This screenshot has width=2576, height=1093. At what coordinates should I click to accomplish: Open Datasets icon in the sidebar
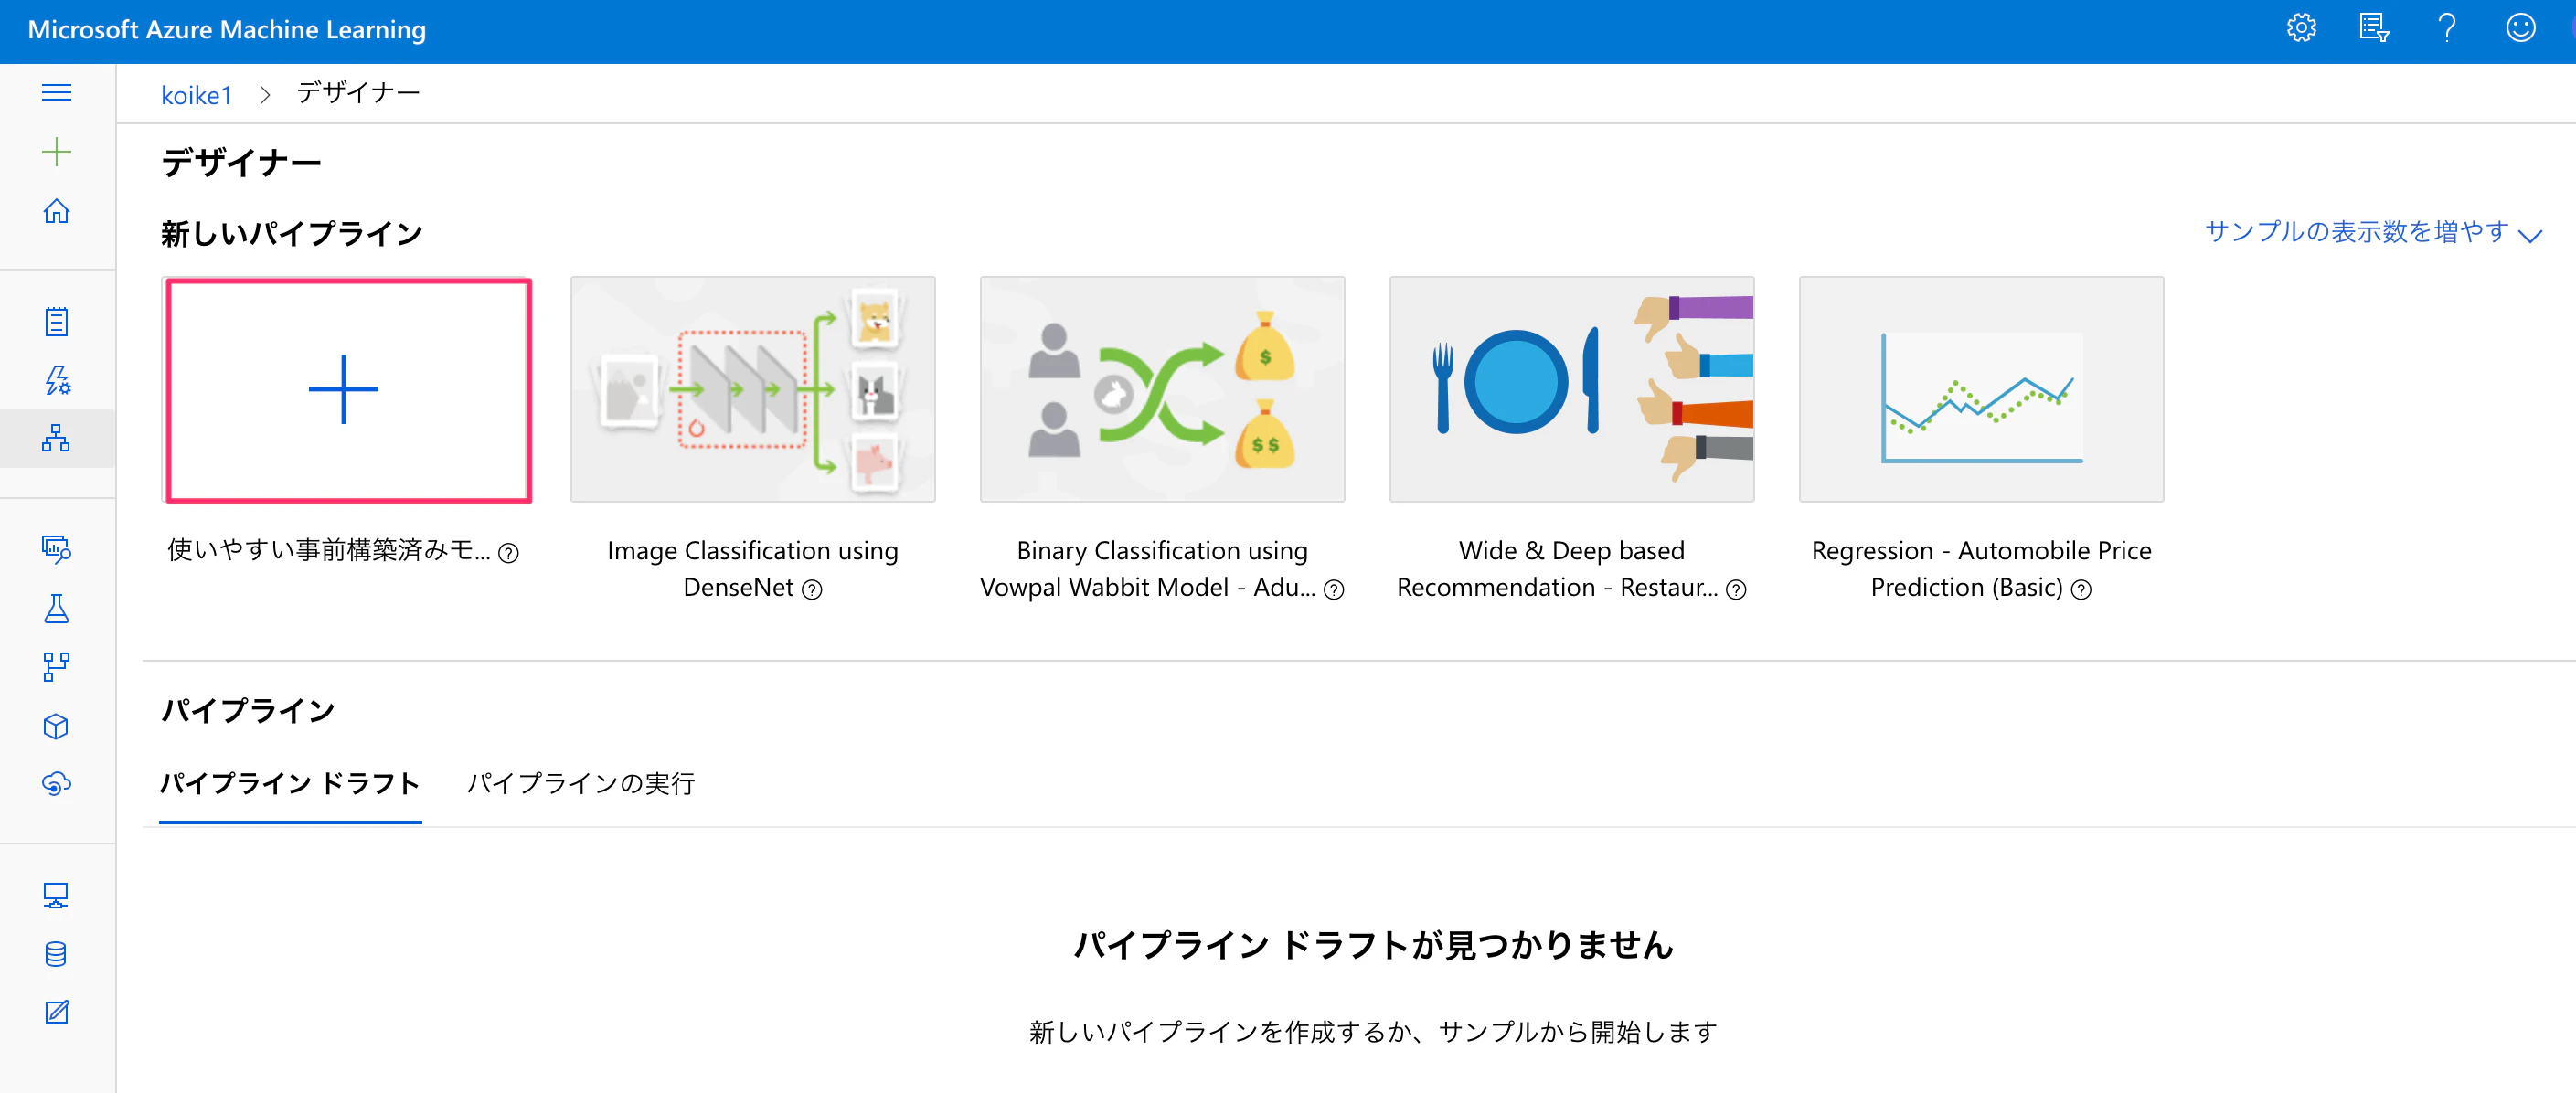click(x=56, y=549)
